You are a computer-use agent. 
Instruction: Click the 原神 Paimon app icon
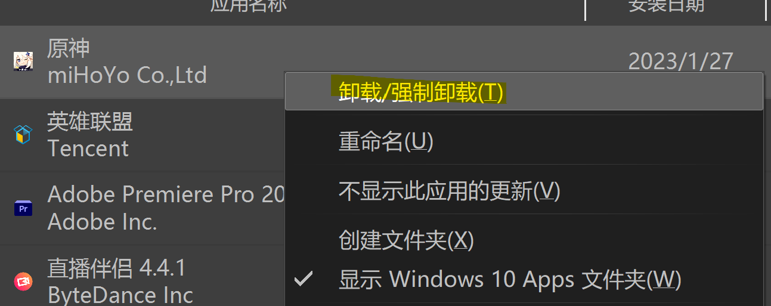(x=23, y=61)
